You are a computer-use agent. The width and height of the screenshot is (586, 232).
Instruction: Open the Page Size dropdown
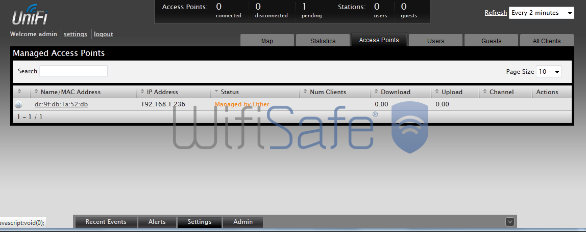click(x=549, y=72)
